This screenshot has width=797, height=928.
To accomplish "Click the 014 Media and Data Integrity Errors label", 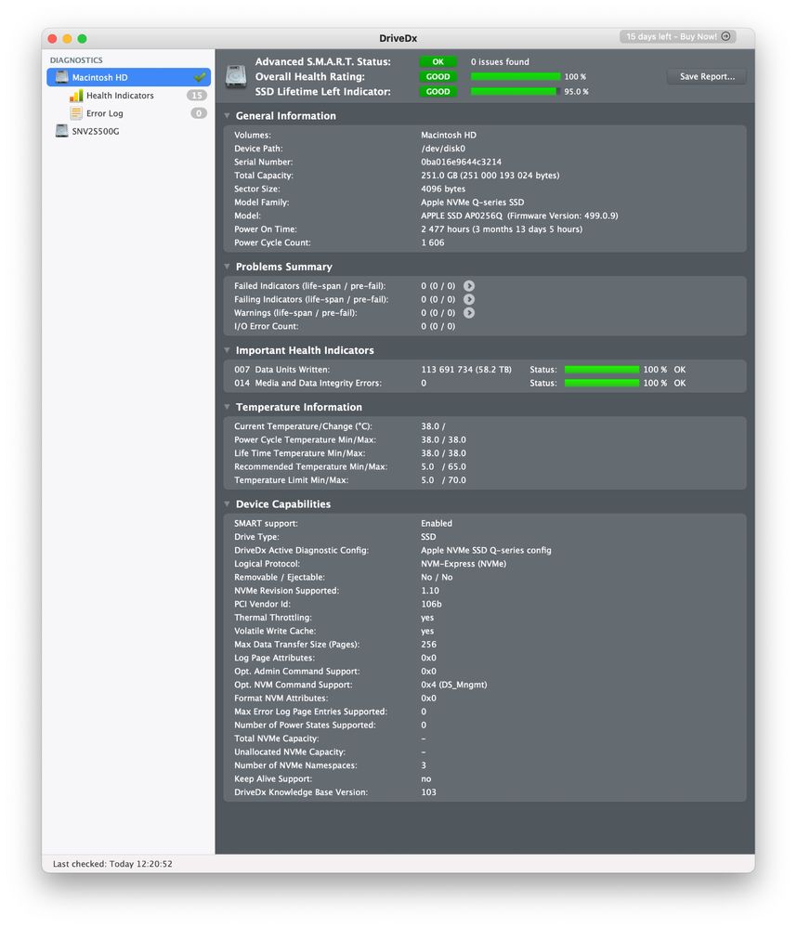I will pyautogui.click(x=307, y=383).
